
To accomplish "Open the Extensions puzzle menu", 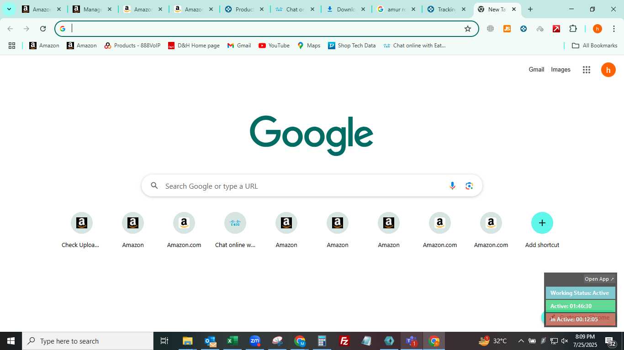I will [573, 29].
